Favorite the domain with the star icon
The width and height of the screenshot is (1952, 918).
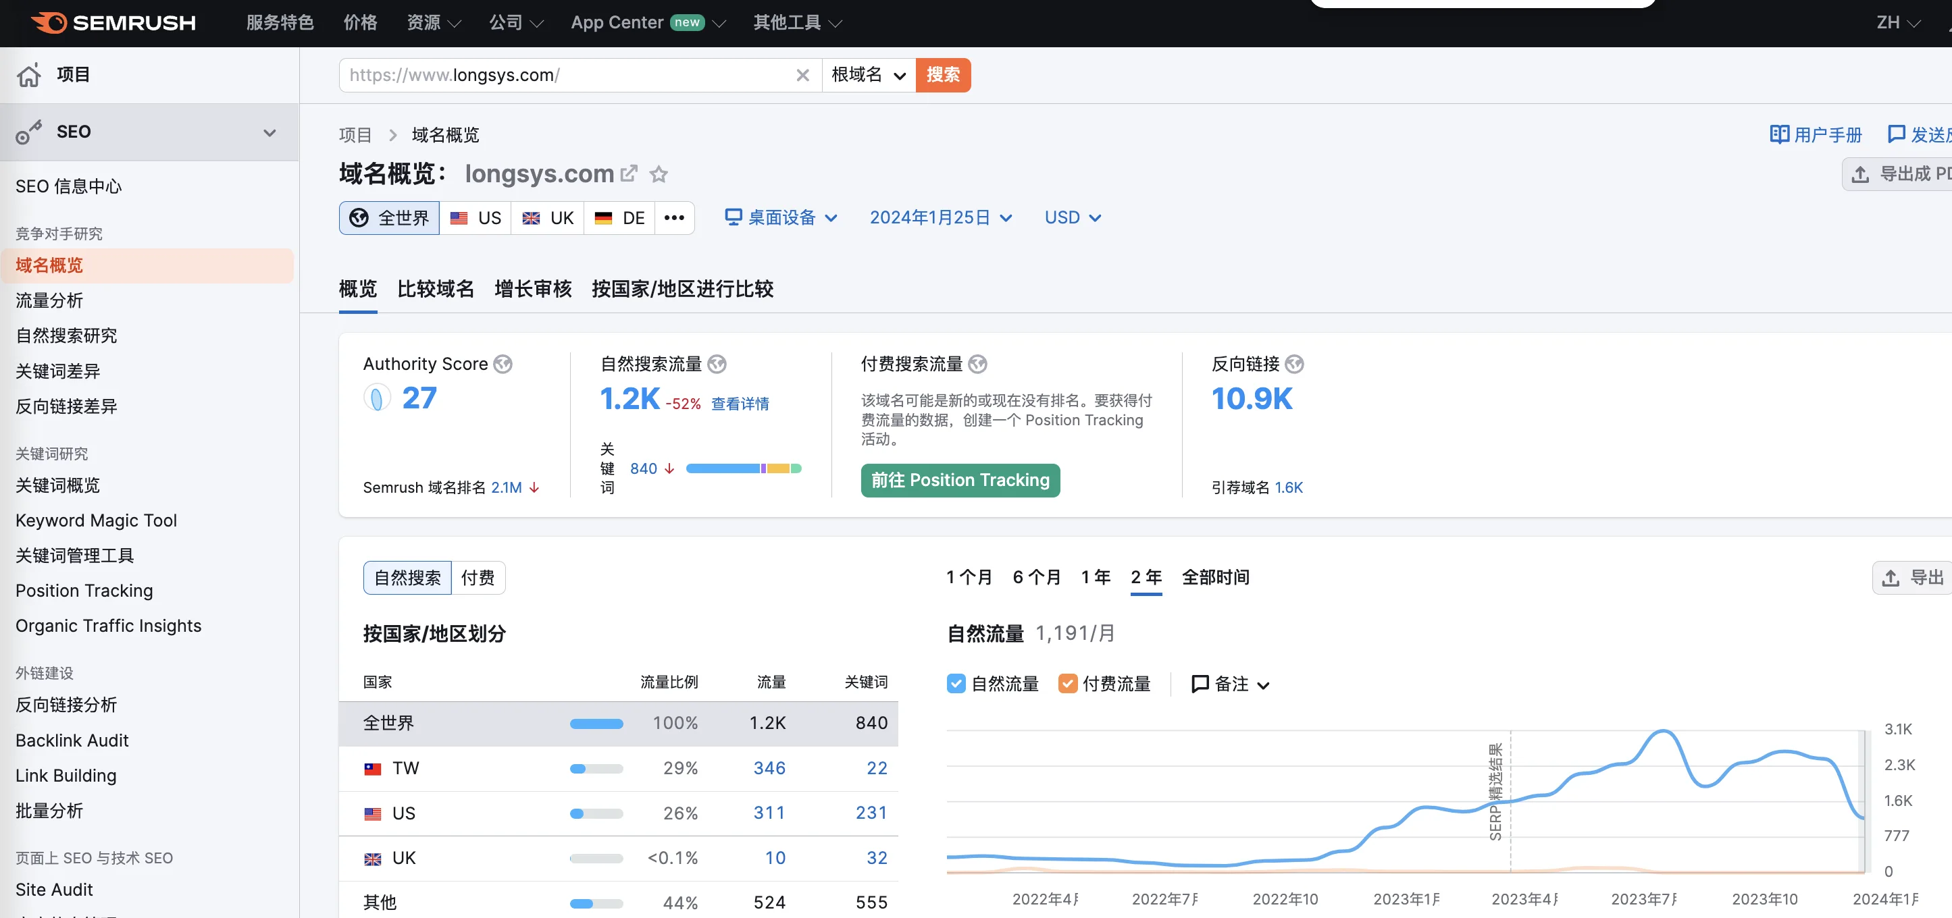(659, 174)
